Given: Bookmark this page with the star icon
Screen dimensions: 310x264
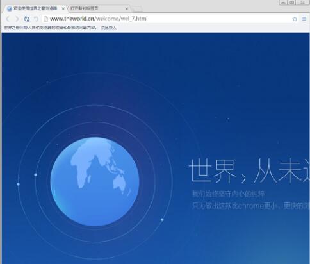Looking at the screenshot, I should pyautogui.click(x=295, y=19).
